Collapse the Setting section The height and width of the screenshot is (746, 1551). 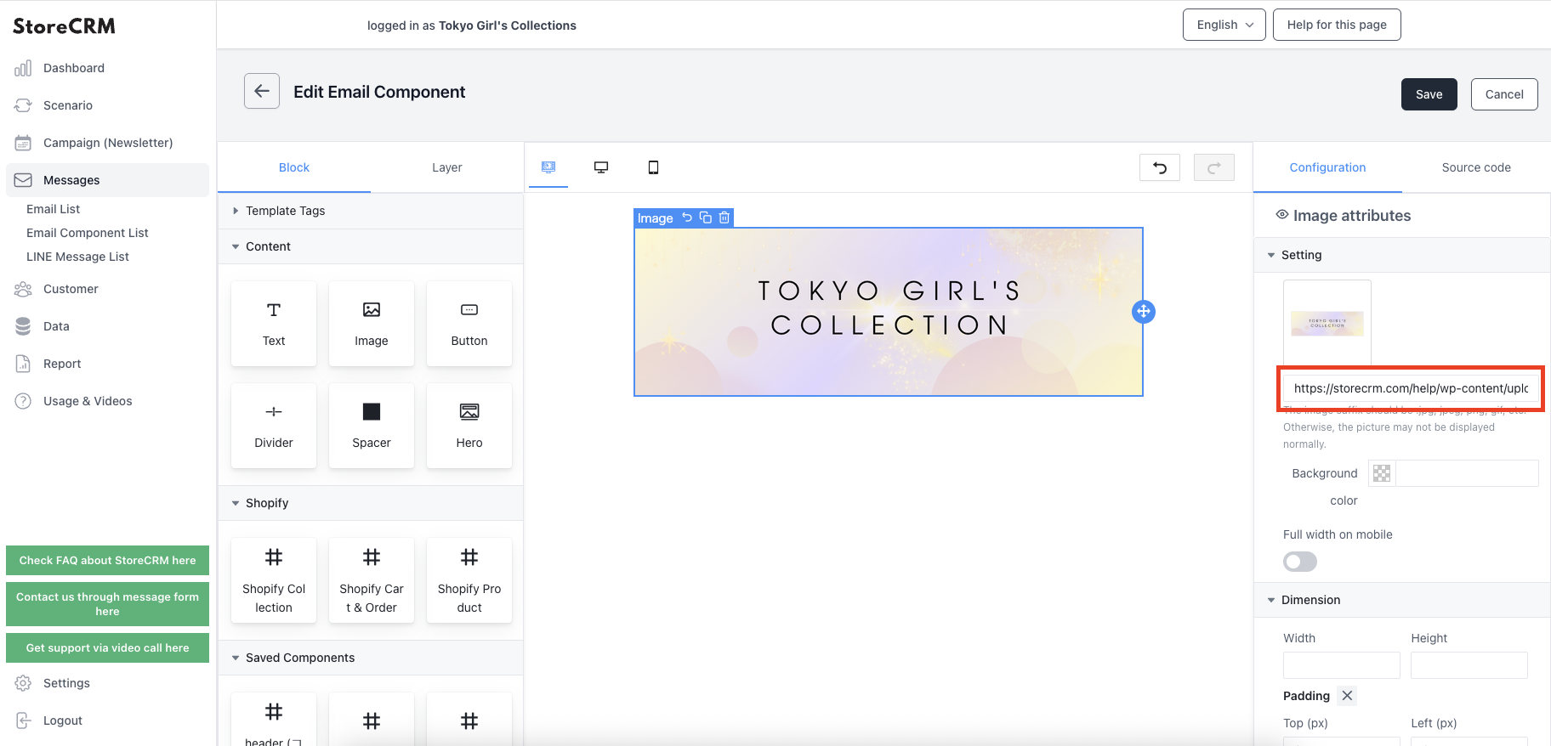tap(1402, 255)
